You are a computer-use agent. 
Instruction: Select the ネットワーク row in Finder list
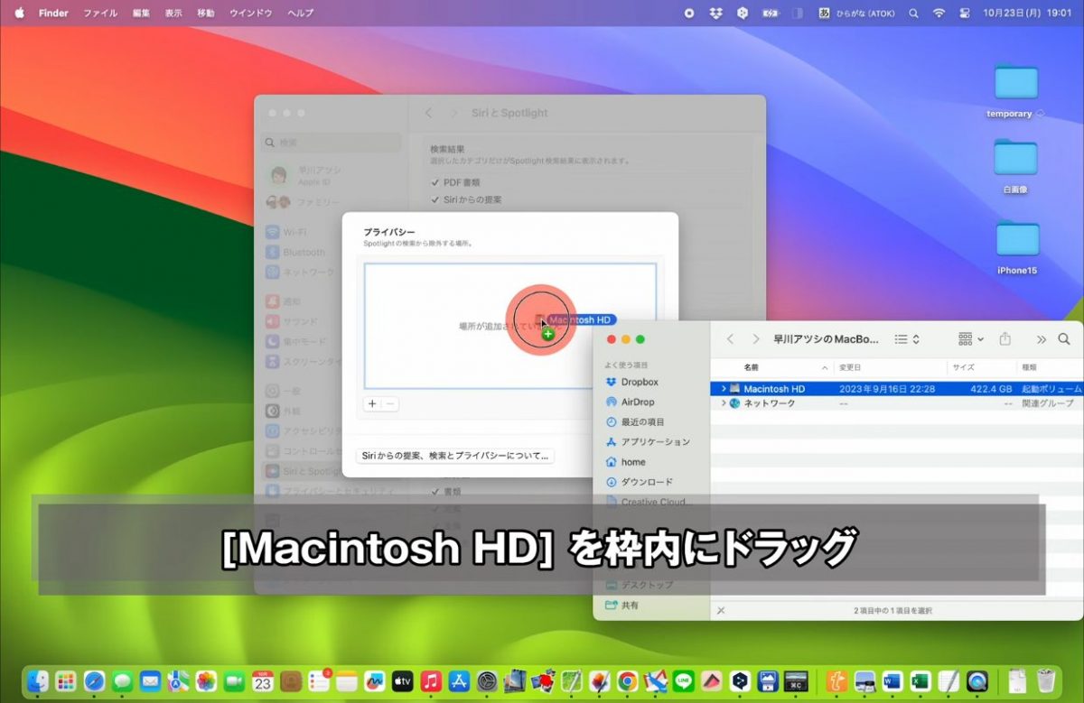coord(898,403)
